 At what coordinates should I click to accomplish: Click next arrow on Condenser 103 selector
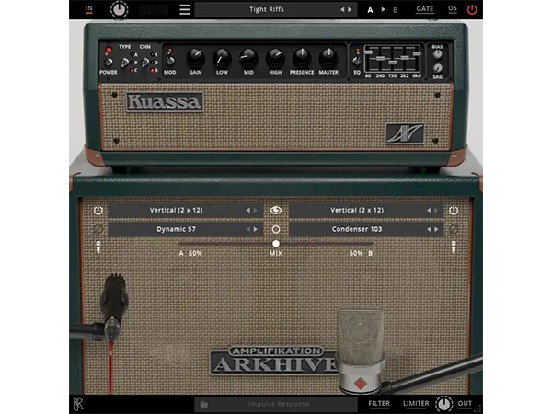pos(436,229)
